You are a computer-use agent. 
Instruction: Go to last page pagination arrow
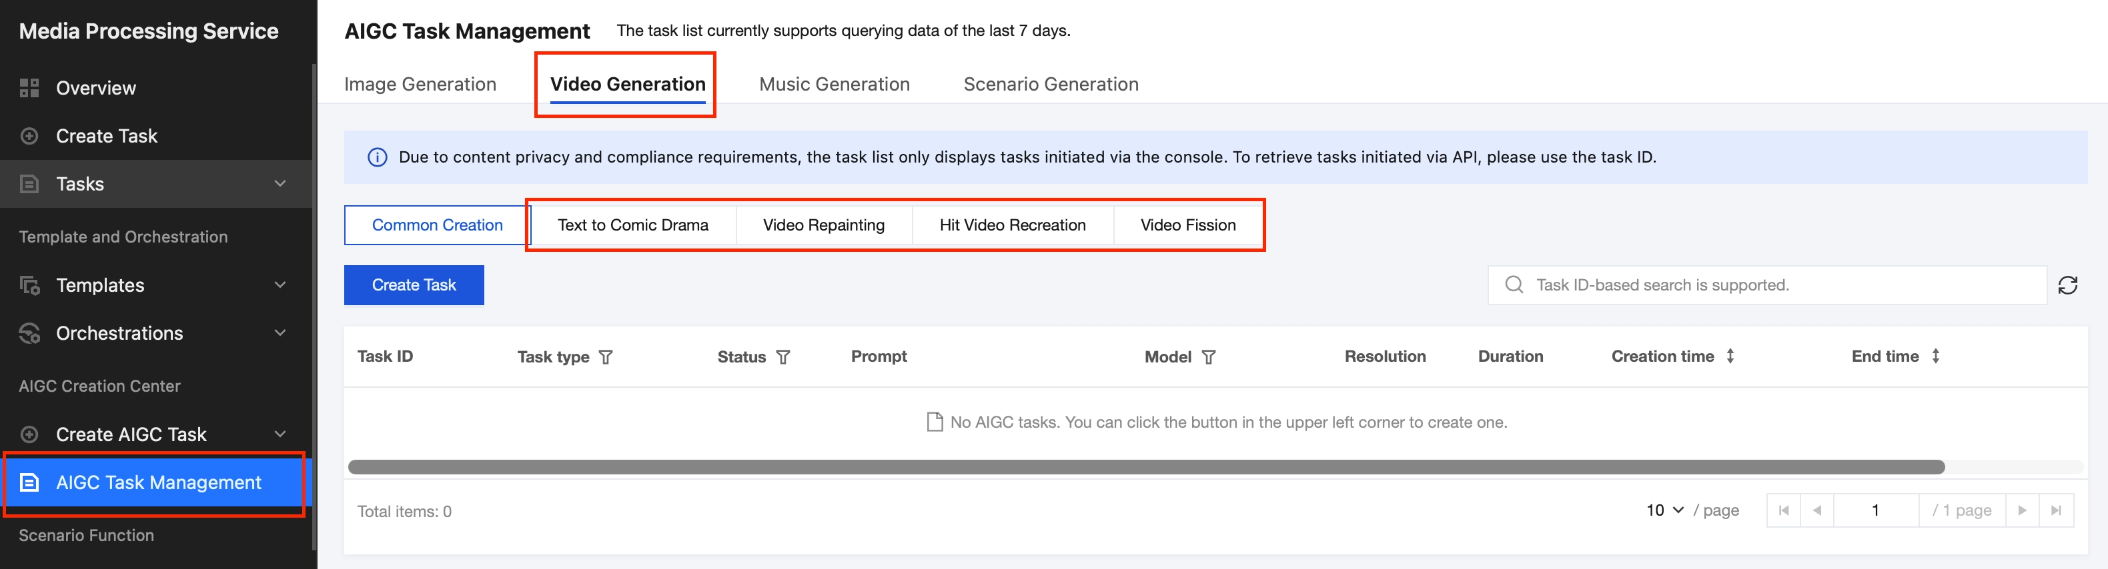click(x=2057, y=511)
